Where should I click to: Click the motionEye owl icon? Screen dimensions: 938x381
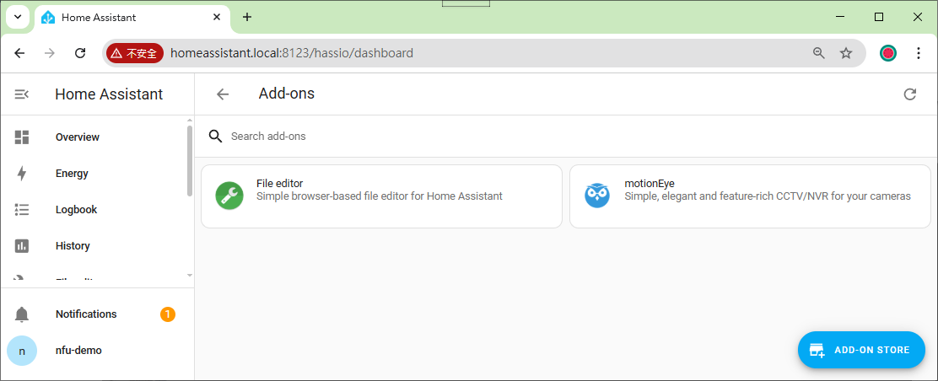(x=597, y=195)
